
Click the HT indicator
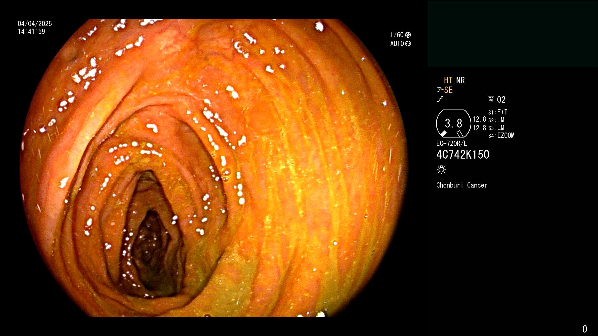pyautogui.click(x=448, y=80)
